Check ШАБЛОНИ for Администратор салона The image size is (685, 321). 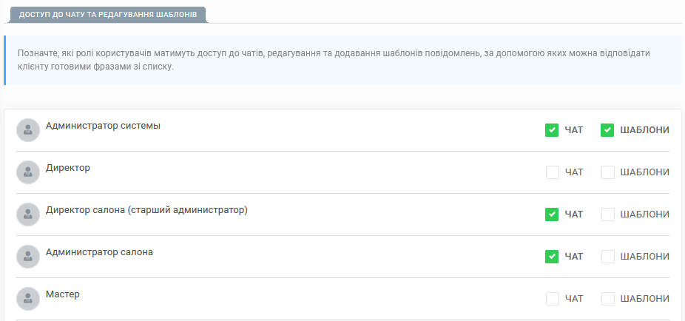pyautogui.click(x=607, y=257)
